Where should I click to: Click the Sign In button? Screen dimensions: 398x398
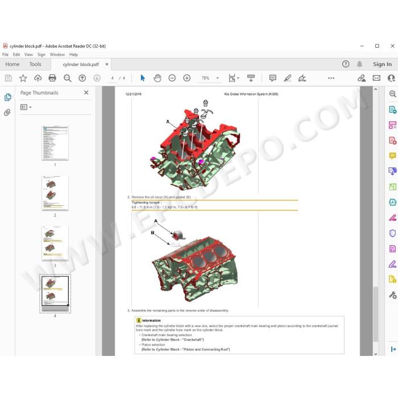coord(382,64)
